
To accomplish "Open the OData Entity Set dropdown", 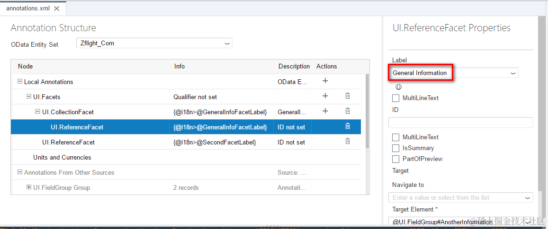I will 227,43.
